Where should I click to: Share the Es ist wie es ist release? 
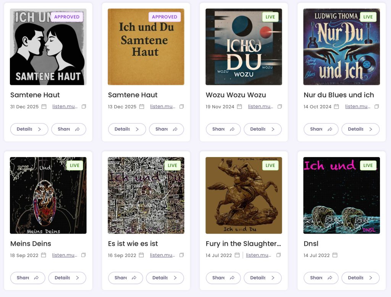(x=125, y=278)
